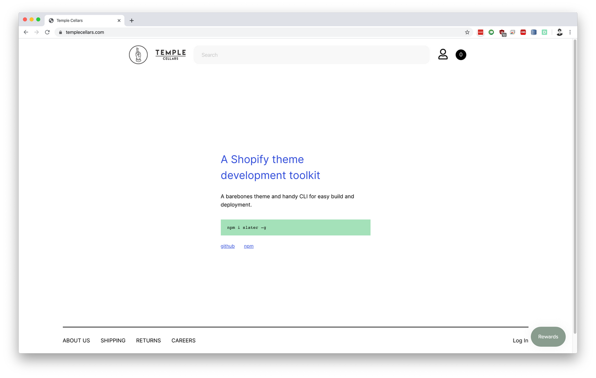Click into the site Search field
Screen dimensions: 596x378
point(312,55)
